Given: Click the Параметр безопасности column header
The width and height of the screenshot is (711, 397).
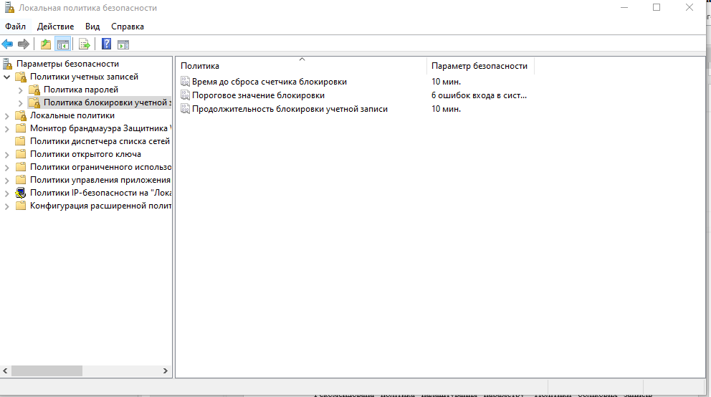Looking at the screenshot, I should point(479,66).
